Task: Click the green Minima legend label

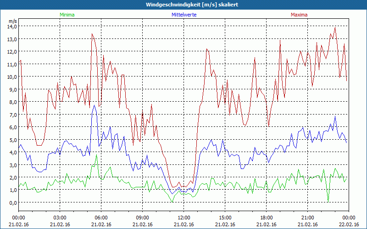Action: click(x=67, y=15)
